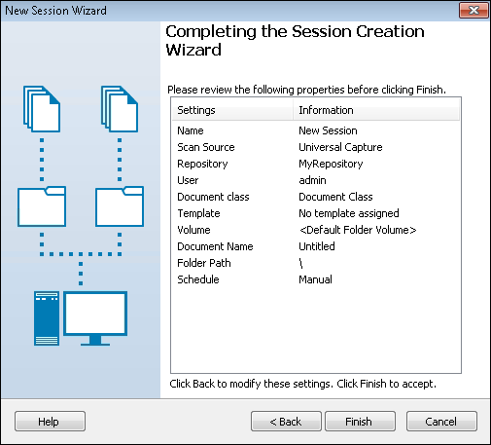This screenshot has height=445, width=491.
Task: Select the Repository row
Action: (x=316, y=164)
